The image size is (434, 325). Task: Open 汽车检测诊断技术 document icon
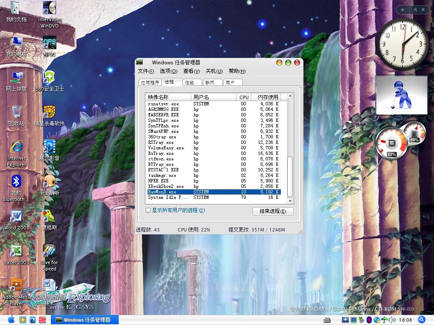[x=50, y=293]
